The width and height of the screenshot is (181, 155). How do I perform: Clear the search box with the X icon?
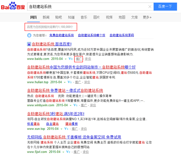coord(150,7)
